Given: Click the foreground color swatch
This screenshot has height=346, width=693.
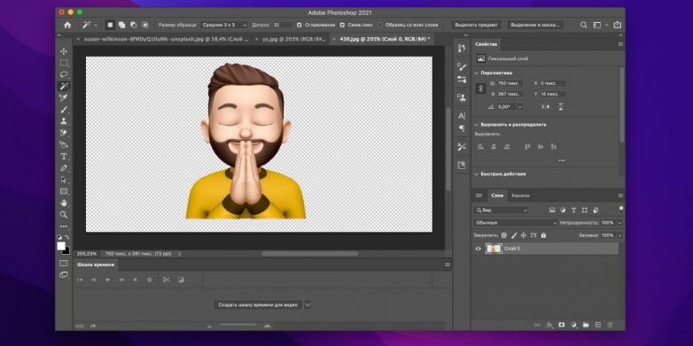Looking at the screenshot, I should [61, 246].
